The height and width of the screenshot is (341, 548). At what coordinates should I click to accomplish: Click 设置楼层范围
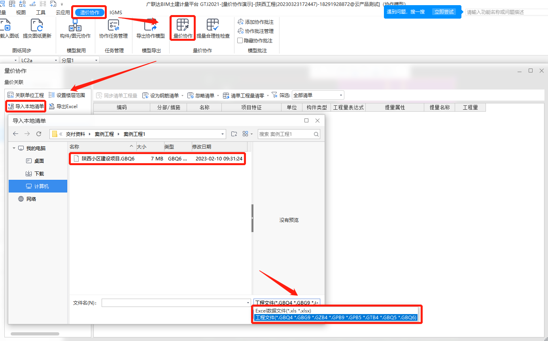coord(67,95)
